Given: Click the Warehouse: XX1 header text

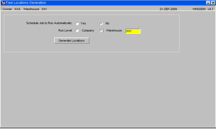Looking at the screenshot, I should (x=35, y=9).
